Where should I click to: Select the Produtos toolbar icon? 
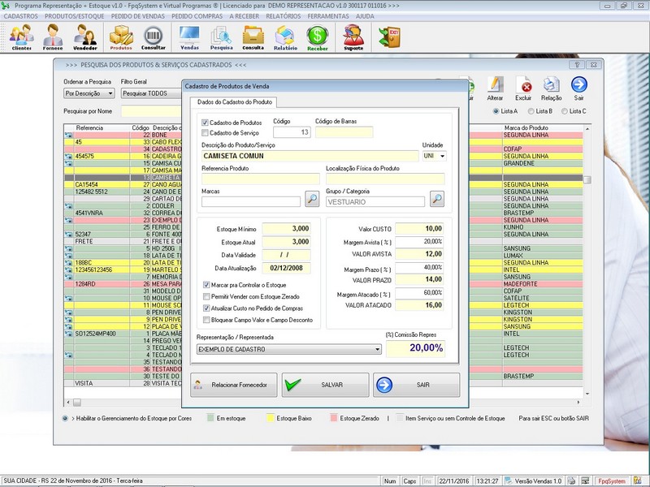pyautogui.click(x=121, y=37)
